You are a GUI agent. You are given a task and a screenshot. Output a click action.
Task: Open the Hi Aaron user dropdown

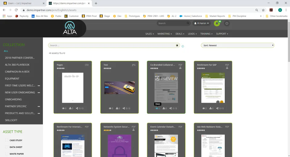tap(201, 23)
